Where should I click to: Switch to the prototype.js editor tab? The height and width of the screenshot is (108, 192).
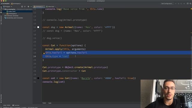coord(39,7)
